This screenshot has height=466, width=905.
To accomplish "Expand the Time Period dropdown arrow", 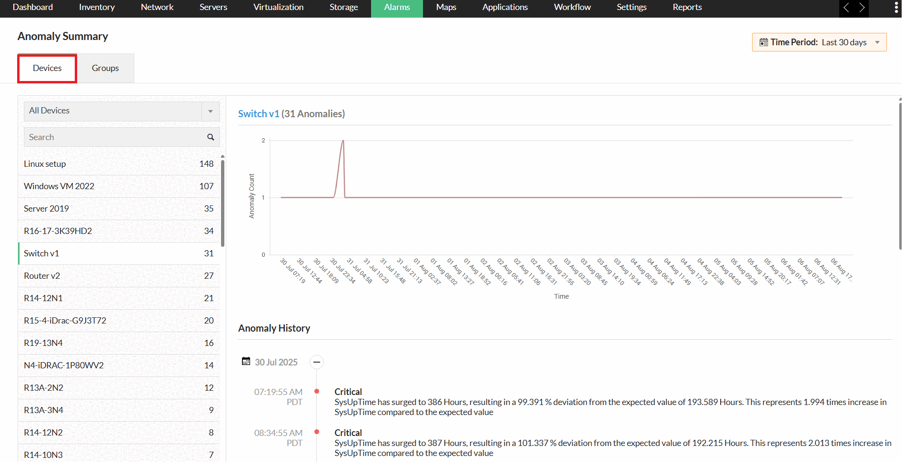I will [x=877, y=42].
